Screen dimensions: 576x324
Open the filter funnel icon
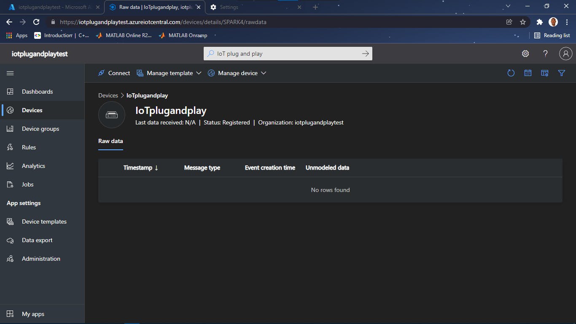(x=562, y=73)
